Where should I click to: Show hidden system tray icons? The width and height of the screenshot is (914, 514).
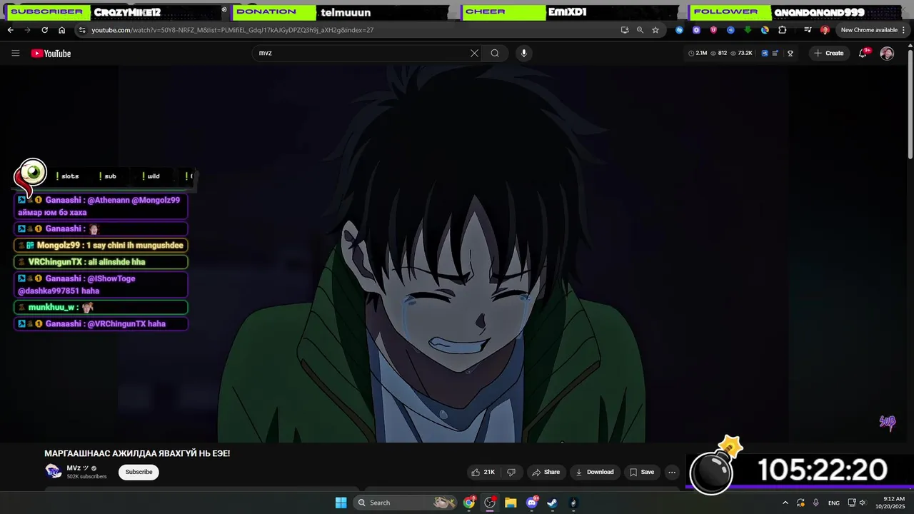pyautogui.click(x=785, y=503)
